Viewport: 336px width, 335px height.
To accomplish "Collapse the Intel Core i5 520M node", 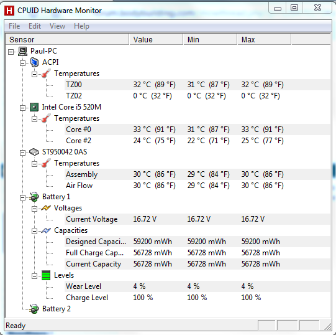I will [22, 108].
